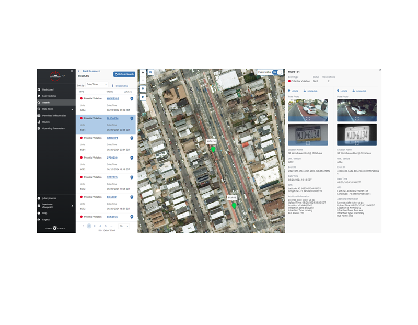Click the Refresh Search button
This screenshot has width=418, height=325.
[x=124, y=74]
